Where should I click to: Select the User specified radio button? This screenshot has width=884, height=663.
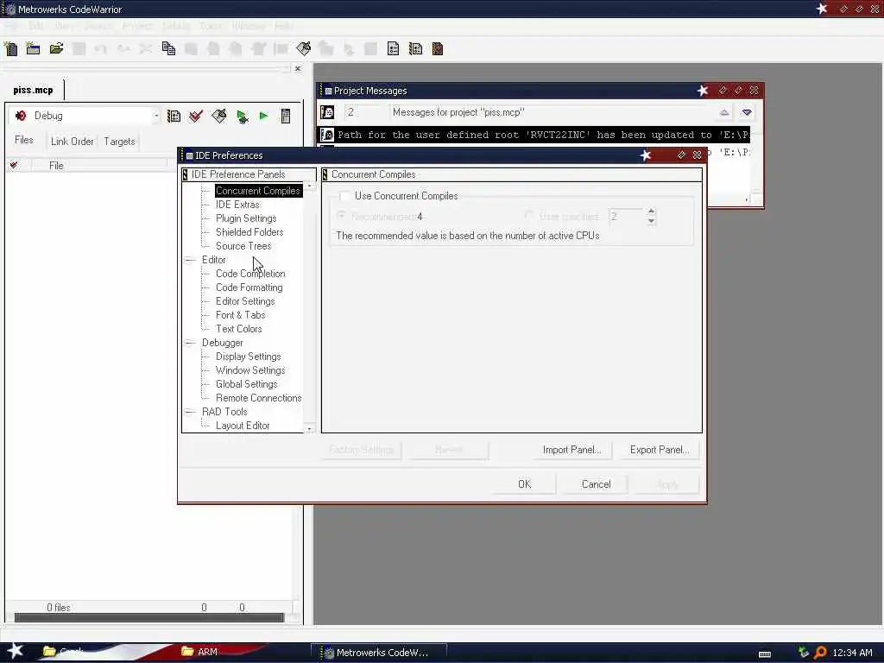(529, 216)
